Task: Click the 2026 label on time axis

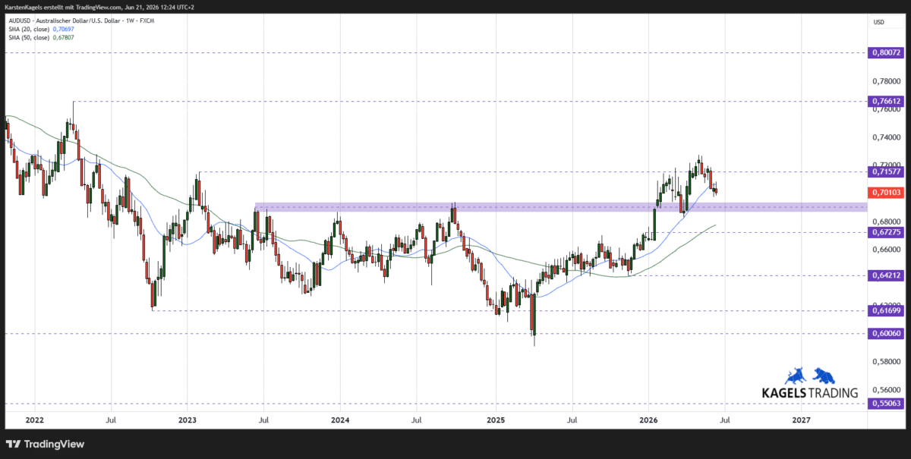Action: pyautogui.click(x=648, y=419)
